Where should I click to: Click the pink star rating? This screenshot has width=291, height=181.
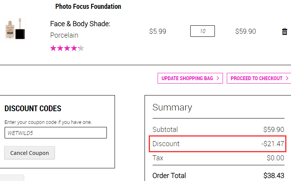pos(67,48)
